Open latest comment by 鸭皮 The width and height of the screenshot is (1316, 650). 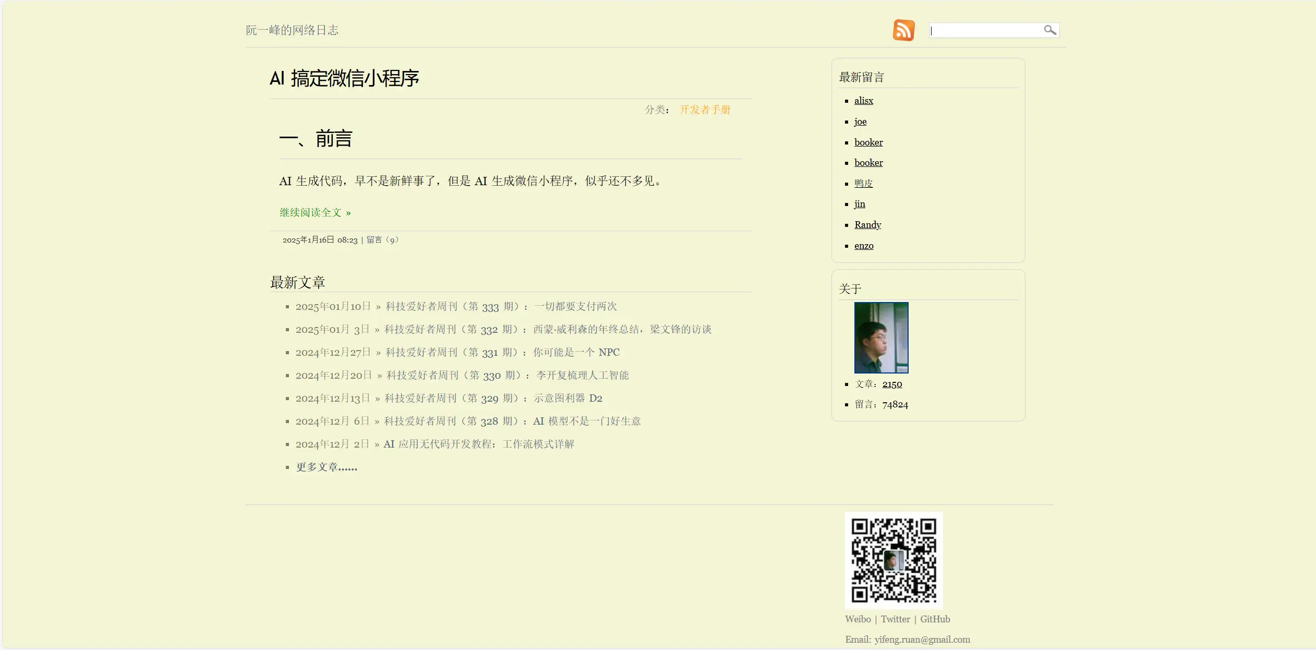[x=863, y=184]
